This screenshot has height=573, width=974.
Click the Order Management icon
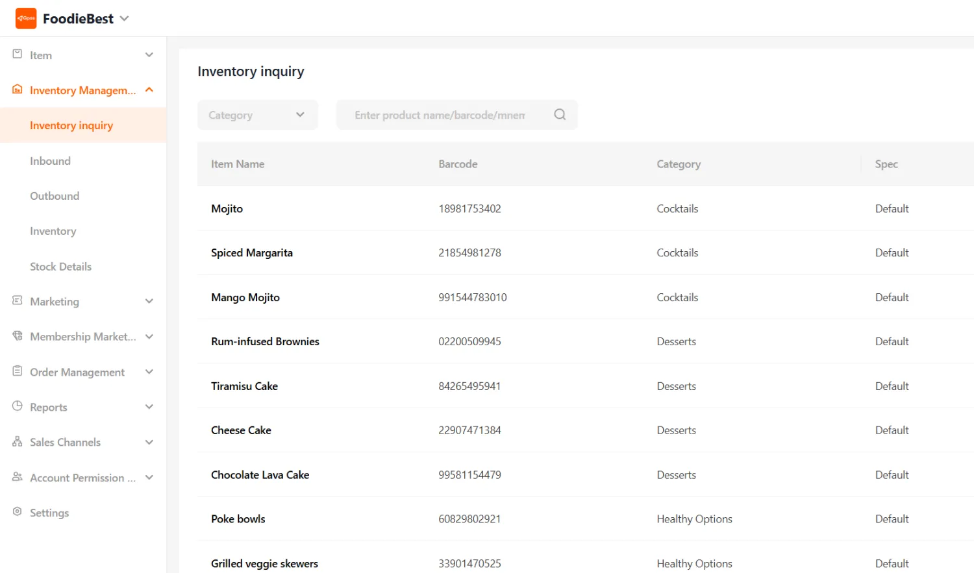18,371
